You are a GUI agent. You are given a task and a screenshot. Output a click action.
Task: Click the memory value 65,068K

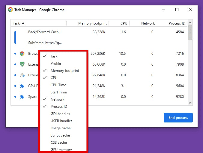click(x=99, y=64)
